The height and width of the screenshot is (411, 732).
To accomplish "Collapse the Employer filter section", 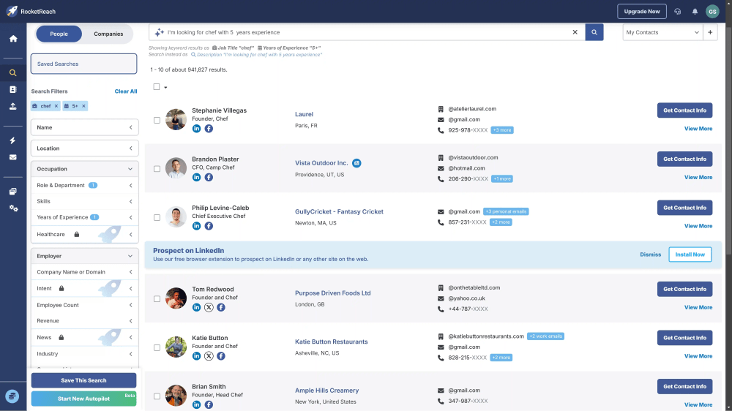I will click(x=84, y=256).
